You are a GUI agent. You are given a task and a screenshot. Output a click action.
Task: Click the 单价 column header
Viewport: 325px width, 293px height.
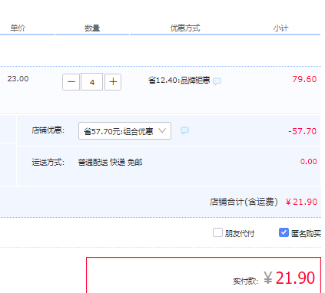point(18,28)
